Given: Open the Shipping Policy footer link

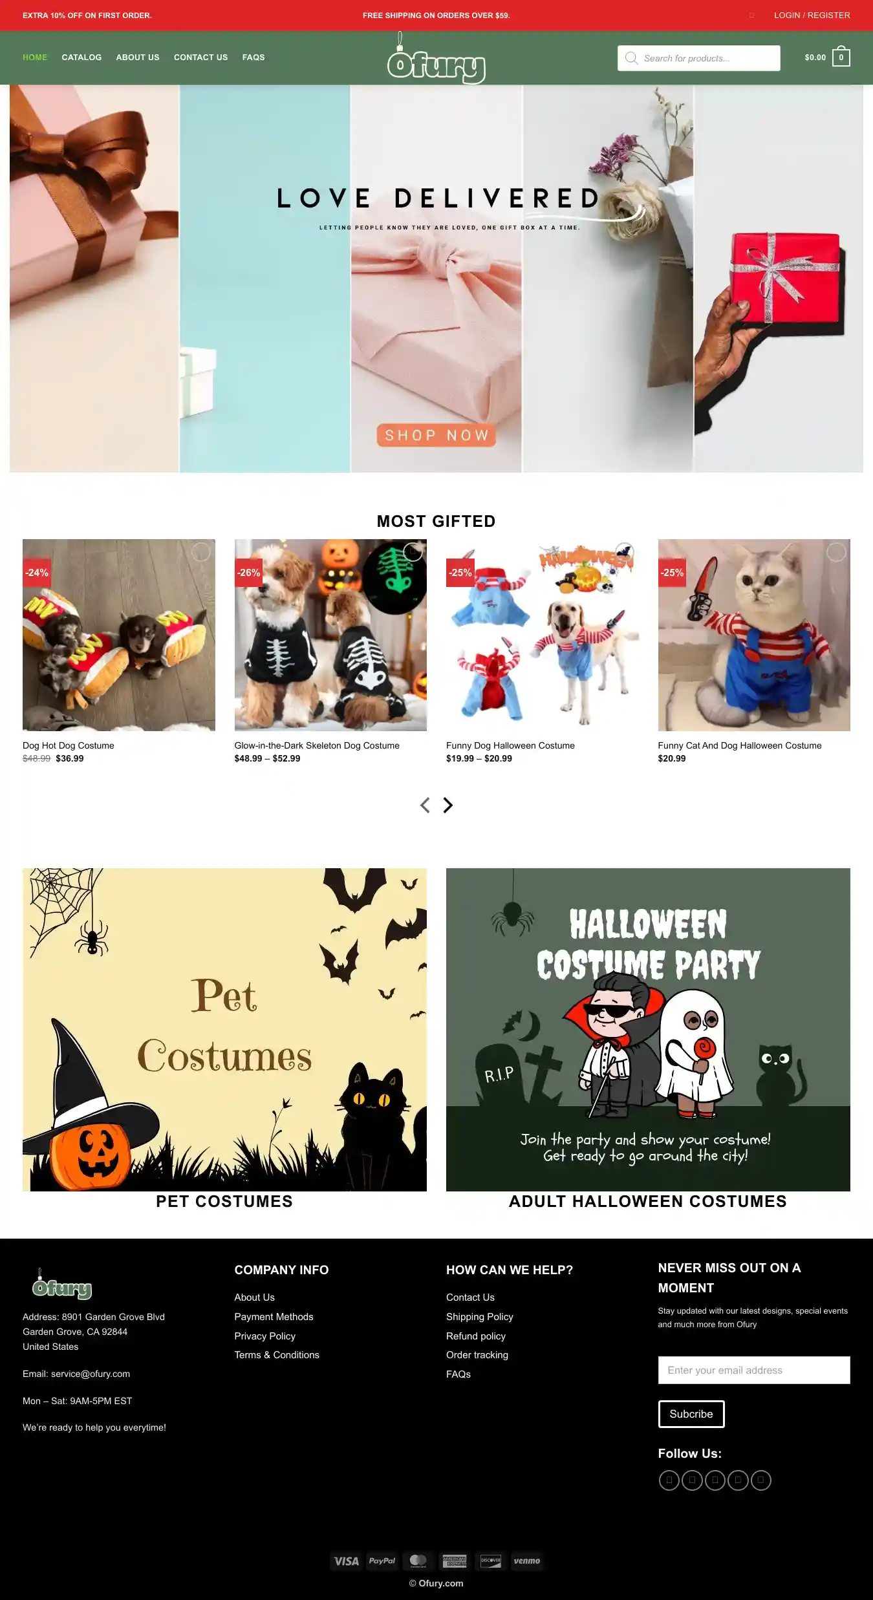Looking at the screenshot, I should [x=479, y=1316].
